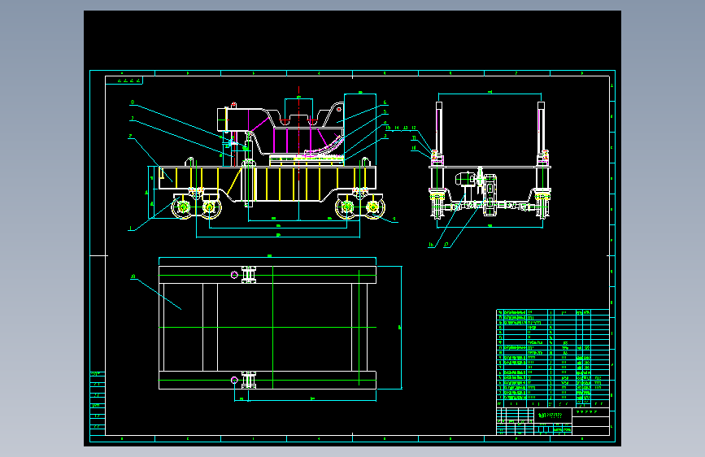Click part callout number 5 in side view
Screen dimensions: 705x457
click(x=385, y=112)
